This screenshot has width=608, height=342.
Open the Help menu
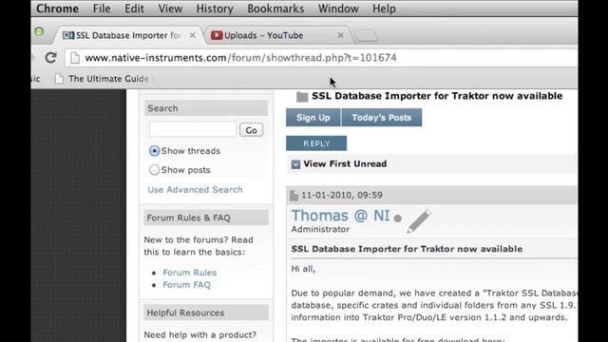(x=384, y=9)
